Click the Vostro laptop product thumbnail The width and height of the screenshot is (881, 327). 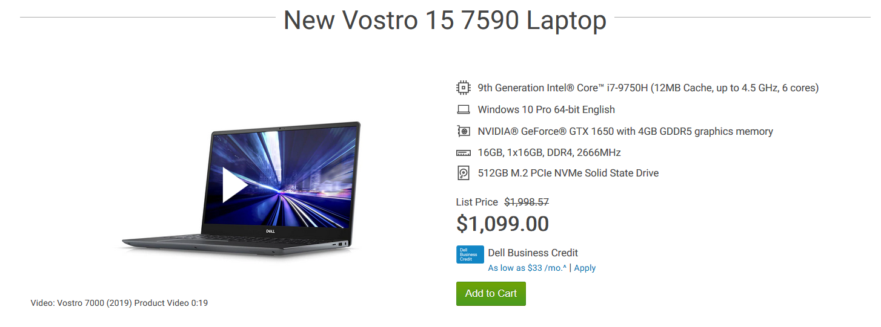pyautogui.click(x=241, y=187)
